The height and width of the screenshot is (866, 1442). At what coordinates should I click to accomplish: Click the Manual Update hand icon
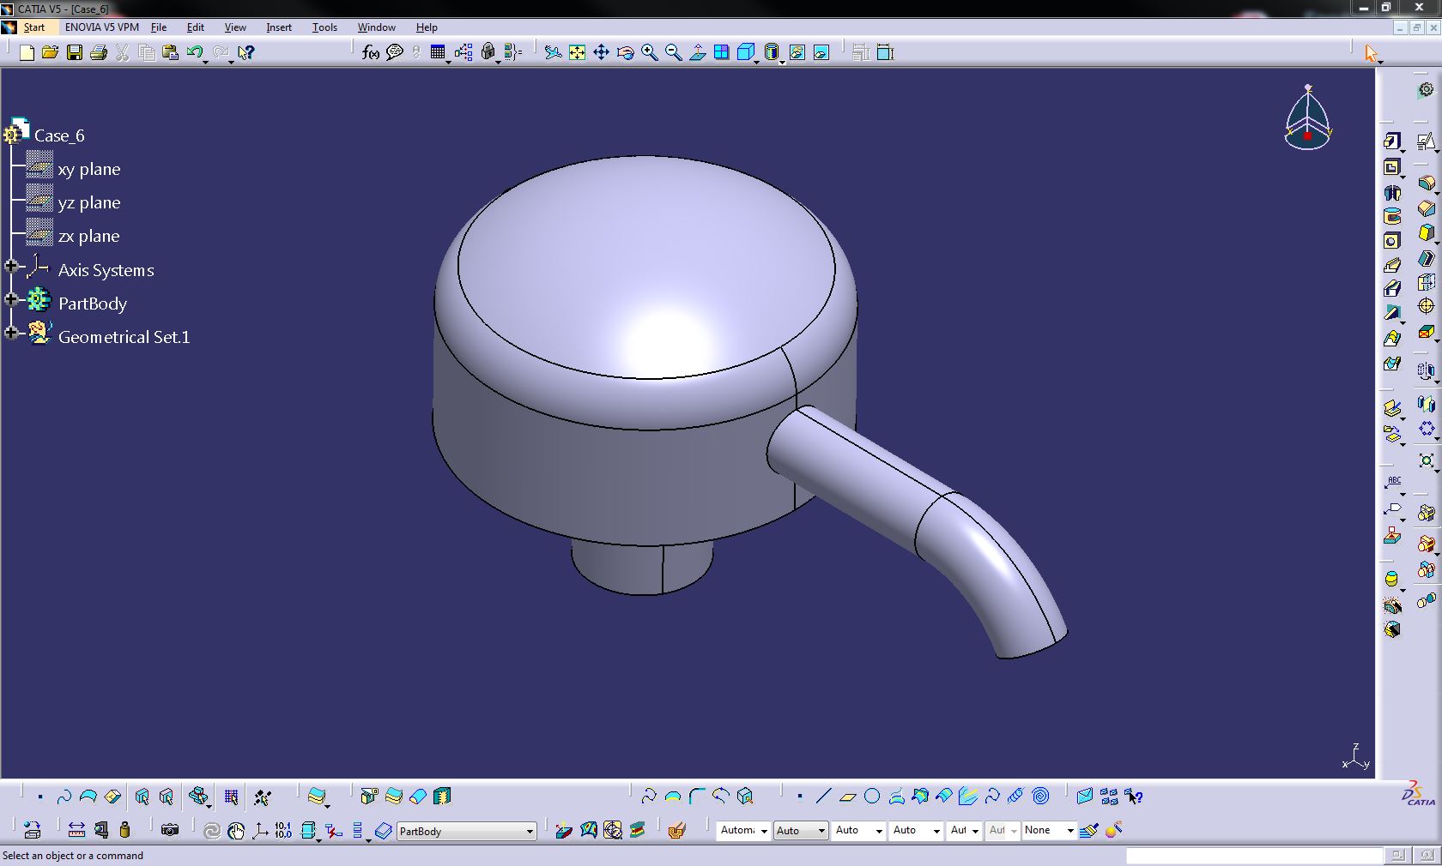click(x=236, y=830)
